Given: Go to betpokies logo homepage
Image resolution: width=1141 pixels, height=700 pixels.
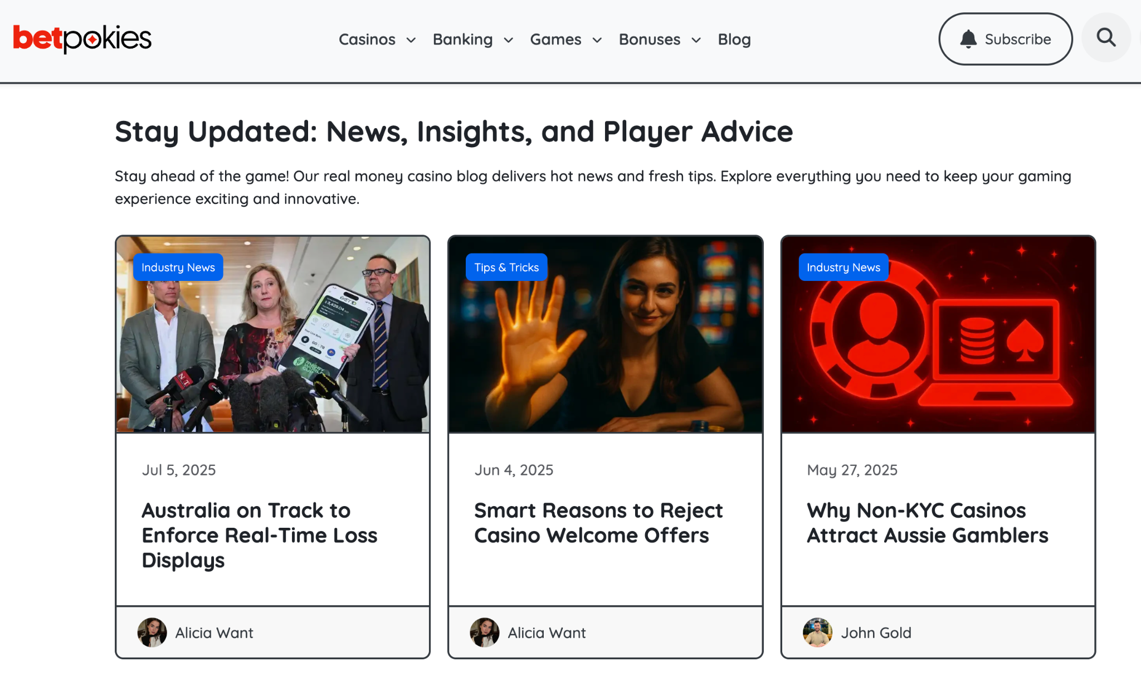Looking at the screenshot, I should 82,39.
